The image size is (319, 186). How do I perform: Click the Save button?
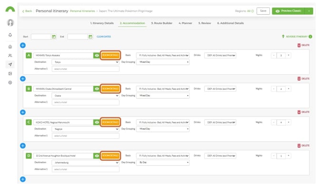tap(263, 11)
